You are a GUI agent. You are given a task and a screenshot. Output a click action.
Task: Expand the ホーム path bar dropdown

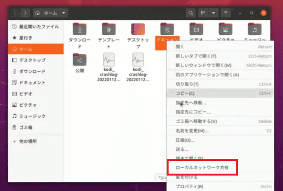click(x=62, y=13)
